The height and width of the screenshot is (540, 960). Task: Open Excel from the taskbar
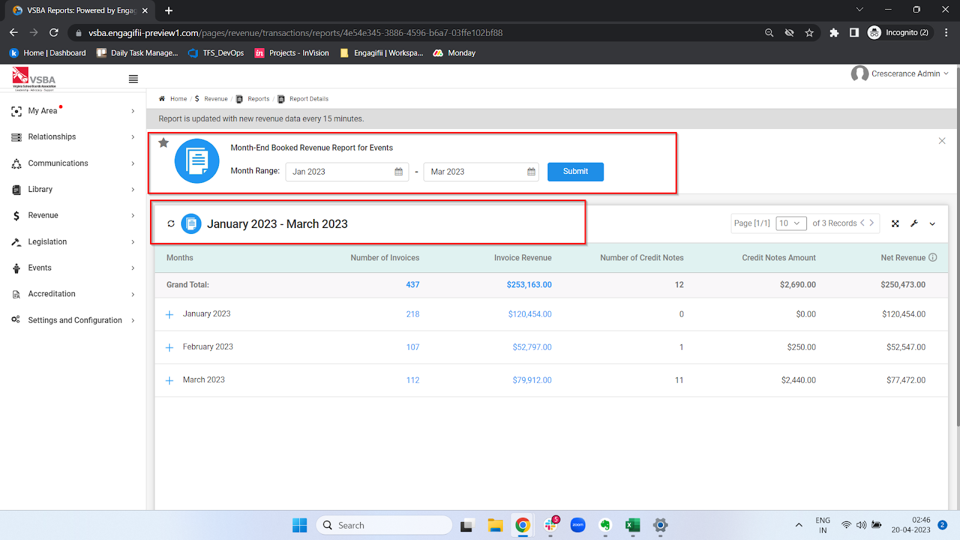click(632, 525)
